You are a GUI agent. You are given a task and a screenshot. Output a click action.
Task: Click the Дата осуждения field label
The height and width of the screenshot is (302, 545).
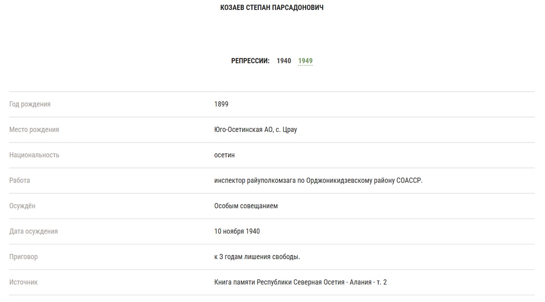point(34,231)
